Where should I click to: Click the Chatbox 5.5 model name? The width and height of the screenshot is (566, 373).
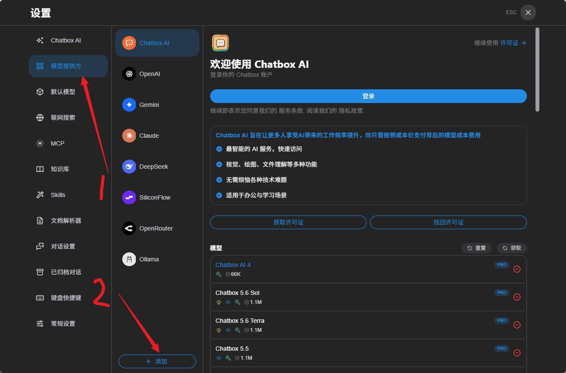tap(232, 349)
